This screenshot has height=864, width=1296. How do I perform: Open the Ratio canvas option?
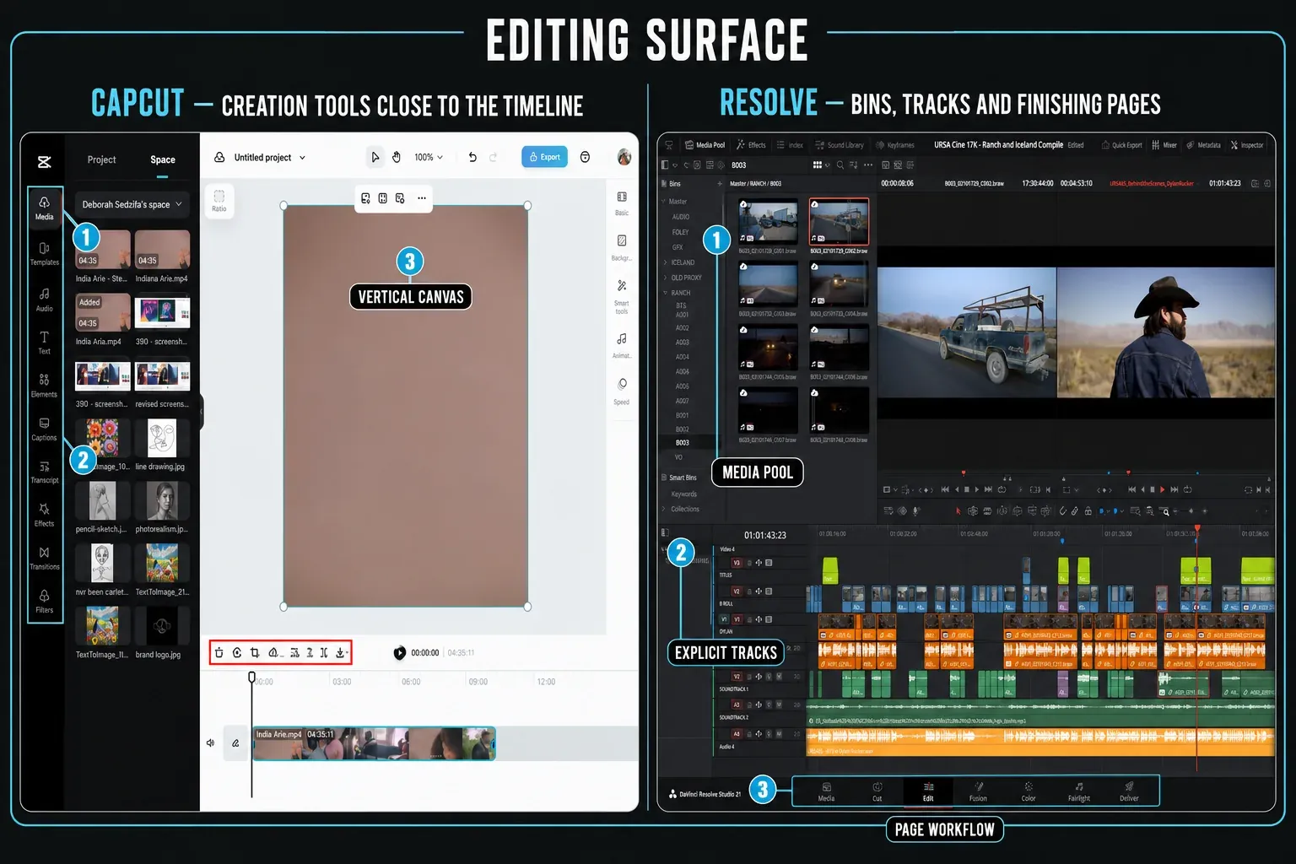coord(219,201)
